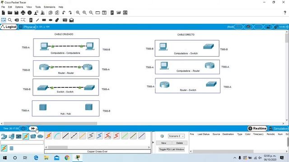Open the Help menu
This screenshot has width=289, height=162.
(x=61, y=7)
